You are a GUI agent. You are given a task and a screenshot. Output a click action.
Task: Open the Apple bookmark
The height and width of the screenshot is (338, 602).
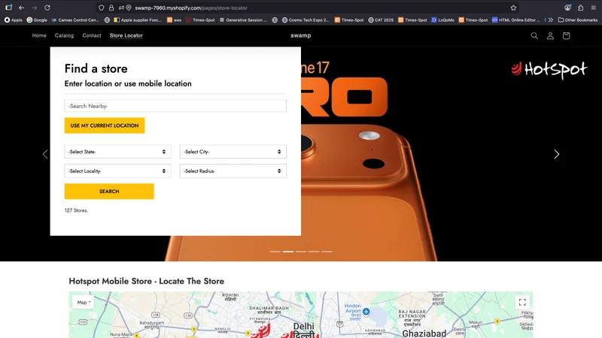14,20
